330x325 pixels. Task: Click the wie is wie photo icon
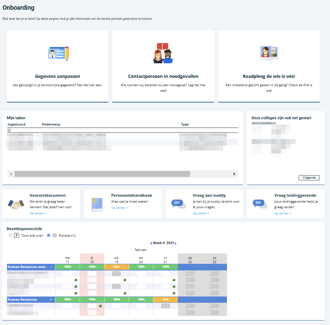coord(269,52)
